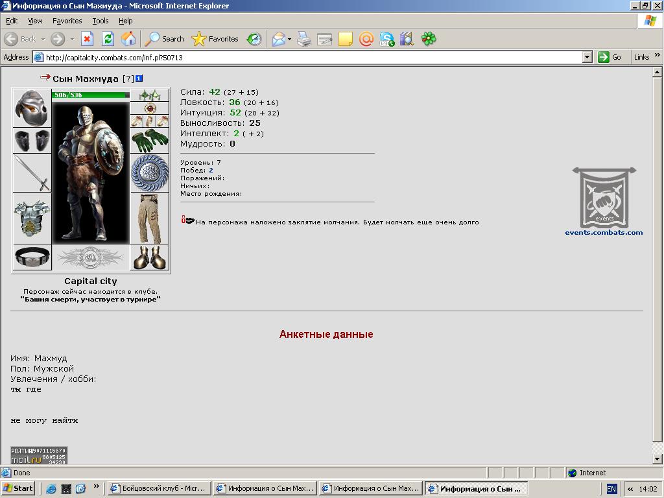The height and width of the screenshot is (498, 664).
Task: Click the red arrow before Сын Махмуда
Action: pyautogui.click(x=45, y=78)
